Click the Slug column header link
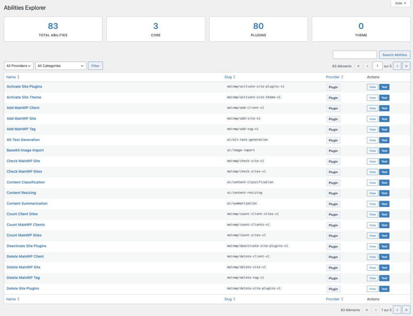This screenshot has height=316, width=413. coord(228,77)
